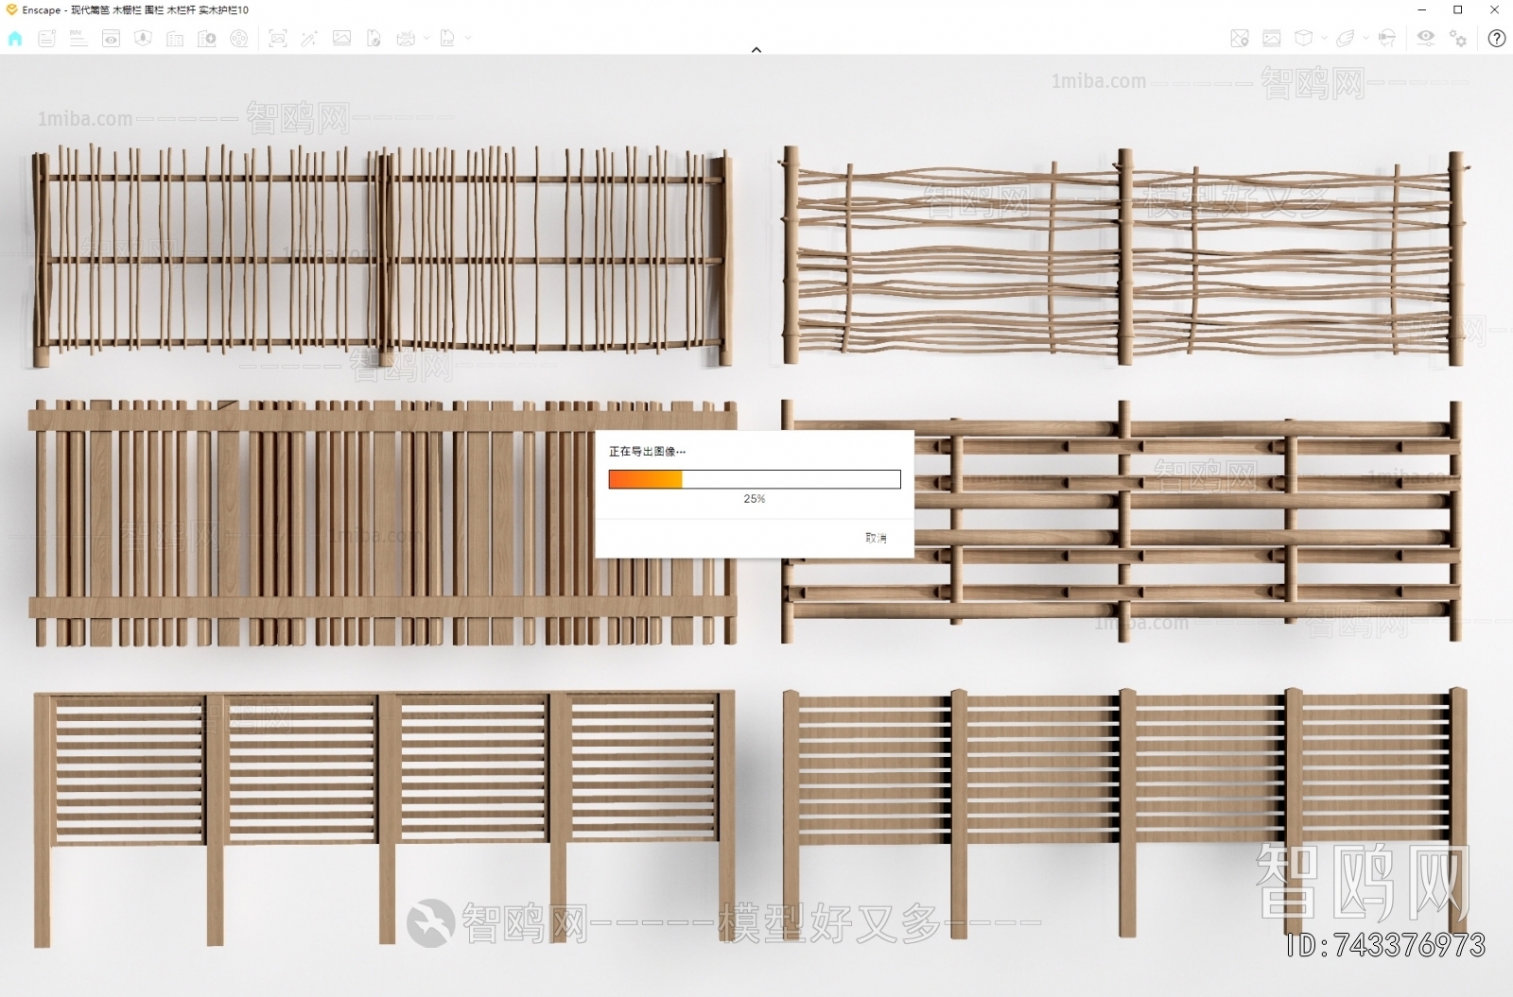Screen dimensions: 1513x997
Task: Click the Home icon in the toolbar
Action: click(15, 39)
